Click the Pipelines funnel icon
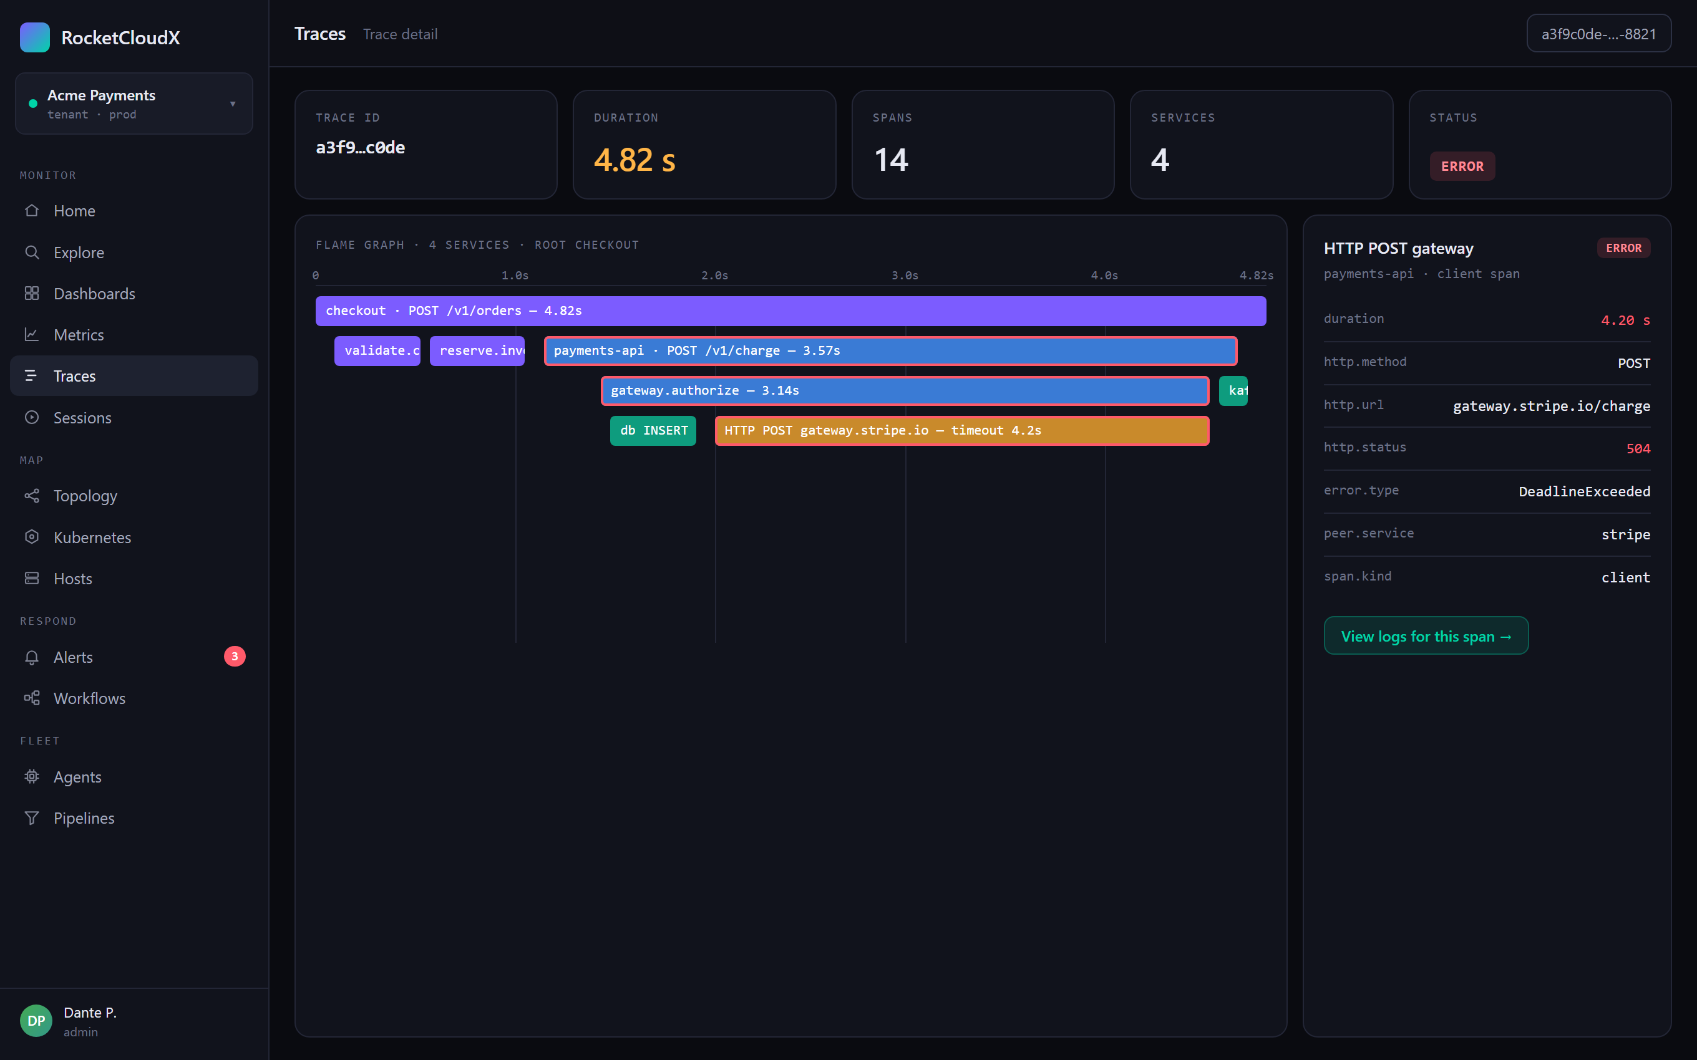Viewport: 1697px width, 1060px height. point(32,818)
